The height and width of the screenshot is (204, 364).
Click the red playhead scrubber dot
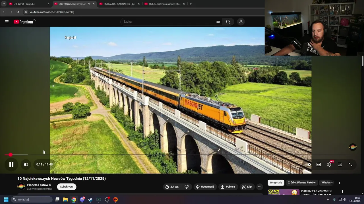[11, 155]
